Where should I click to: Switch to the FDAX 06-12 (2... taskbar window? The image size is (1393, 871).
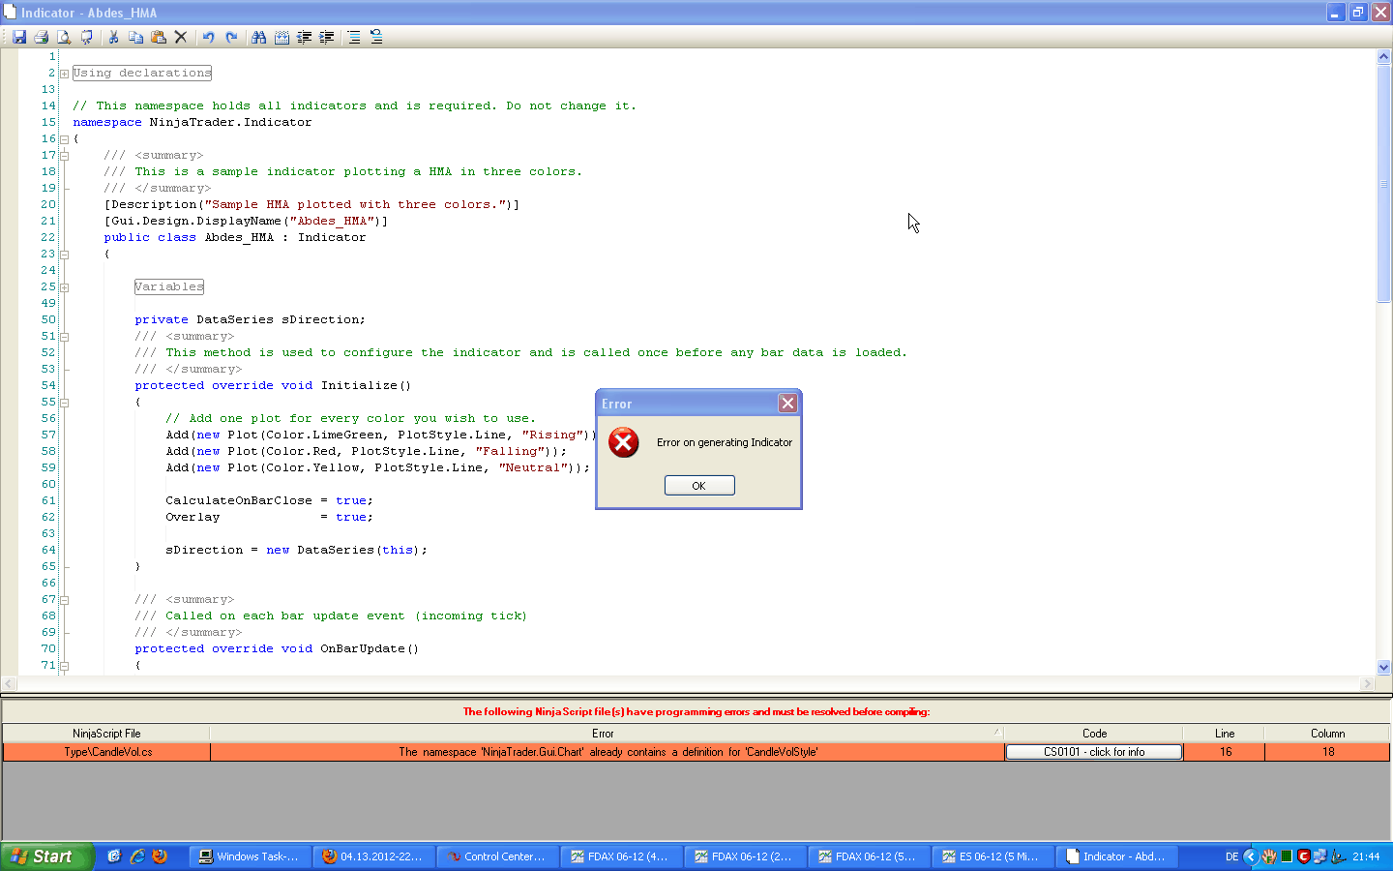click(746, 856)
